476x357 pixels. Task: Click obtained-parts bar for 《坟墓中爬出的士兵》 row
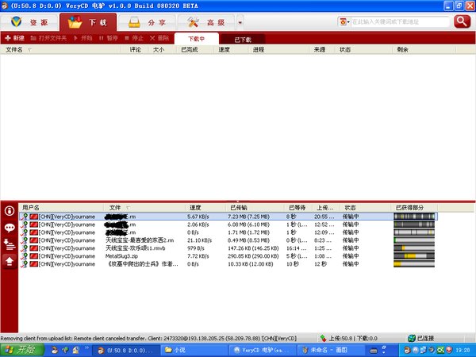tap(414, 264)
